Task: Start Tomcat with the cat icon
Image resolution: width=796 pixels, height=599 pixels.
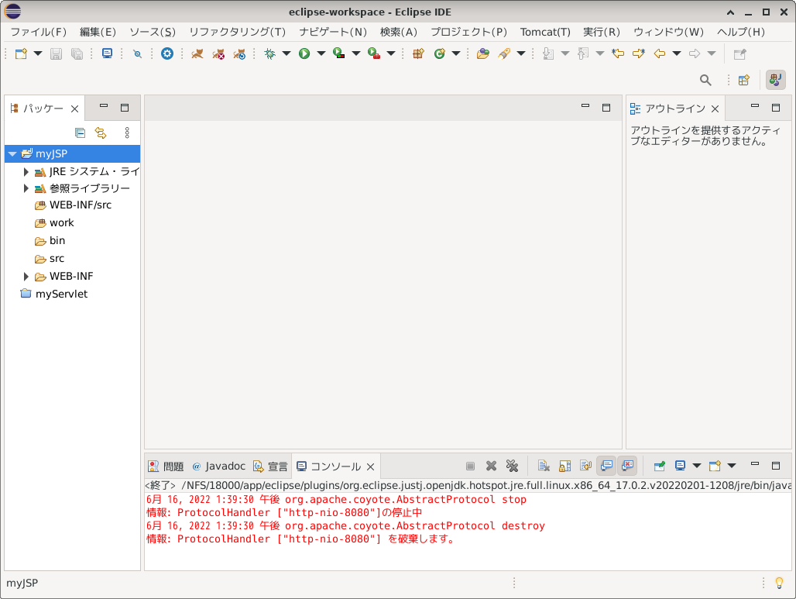Action: 197,53
